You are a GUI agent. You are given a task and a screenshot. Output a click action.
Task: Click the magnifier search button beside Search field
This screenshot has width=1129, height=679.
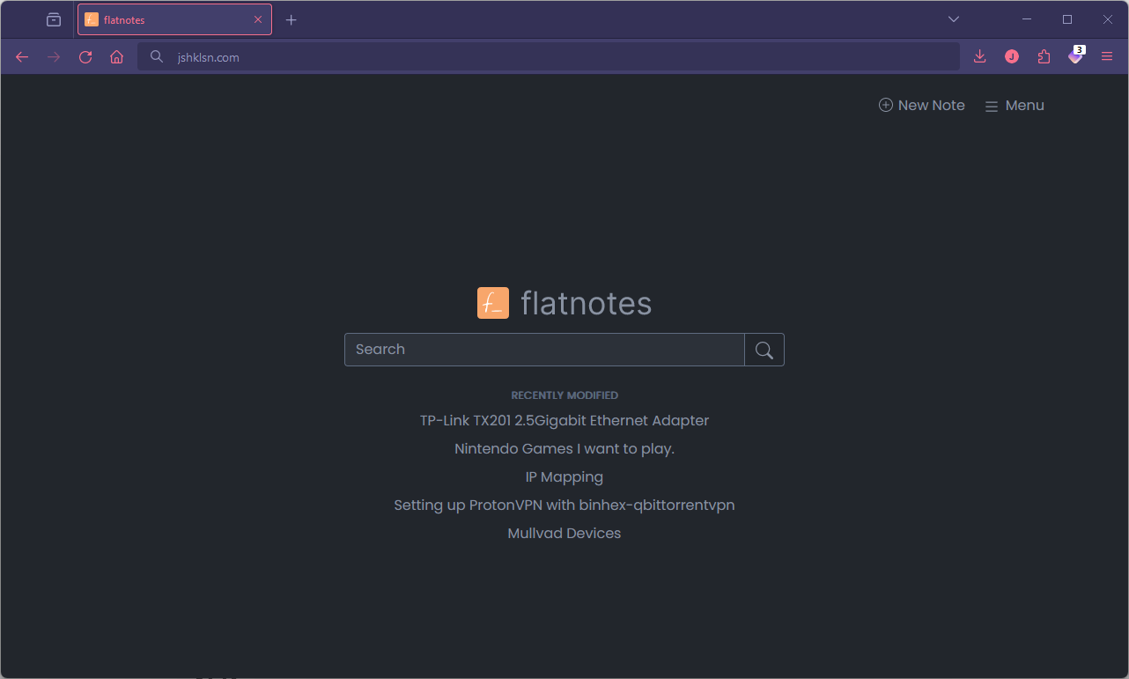[x=764, y=350]
